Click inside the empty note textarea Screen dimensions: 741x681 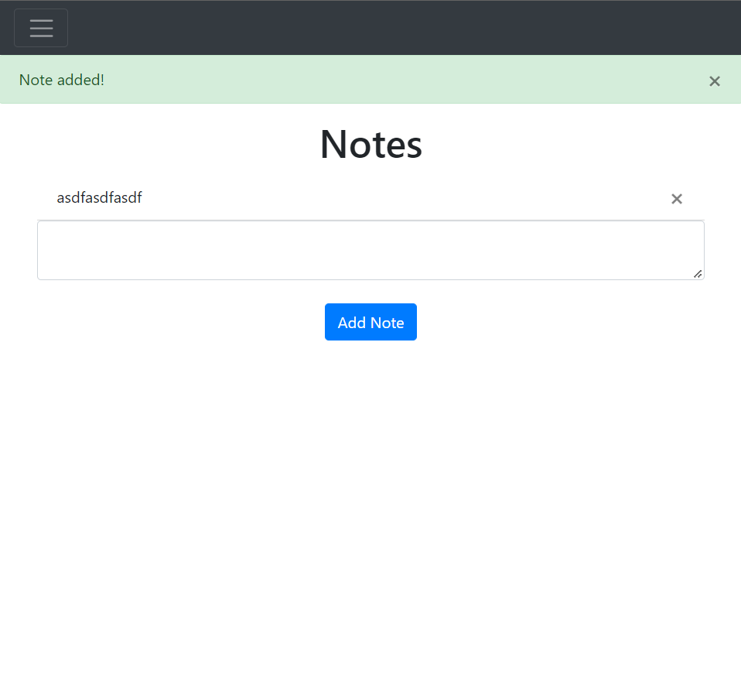click(x=370, y=249)
